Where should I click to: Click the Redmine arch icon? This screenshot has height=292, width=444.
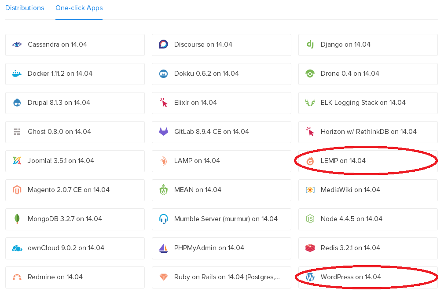pyautogui.click(x=17, y=277)
